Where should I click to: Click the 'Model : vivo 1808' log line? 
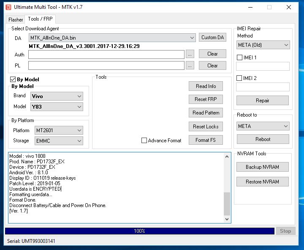point(27,156)
